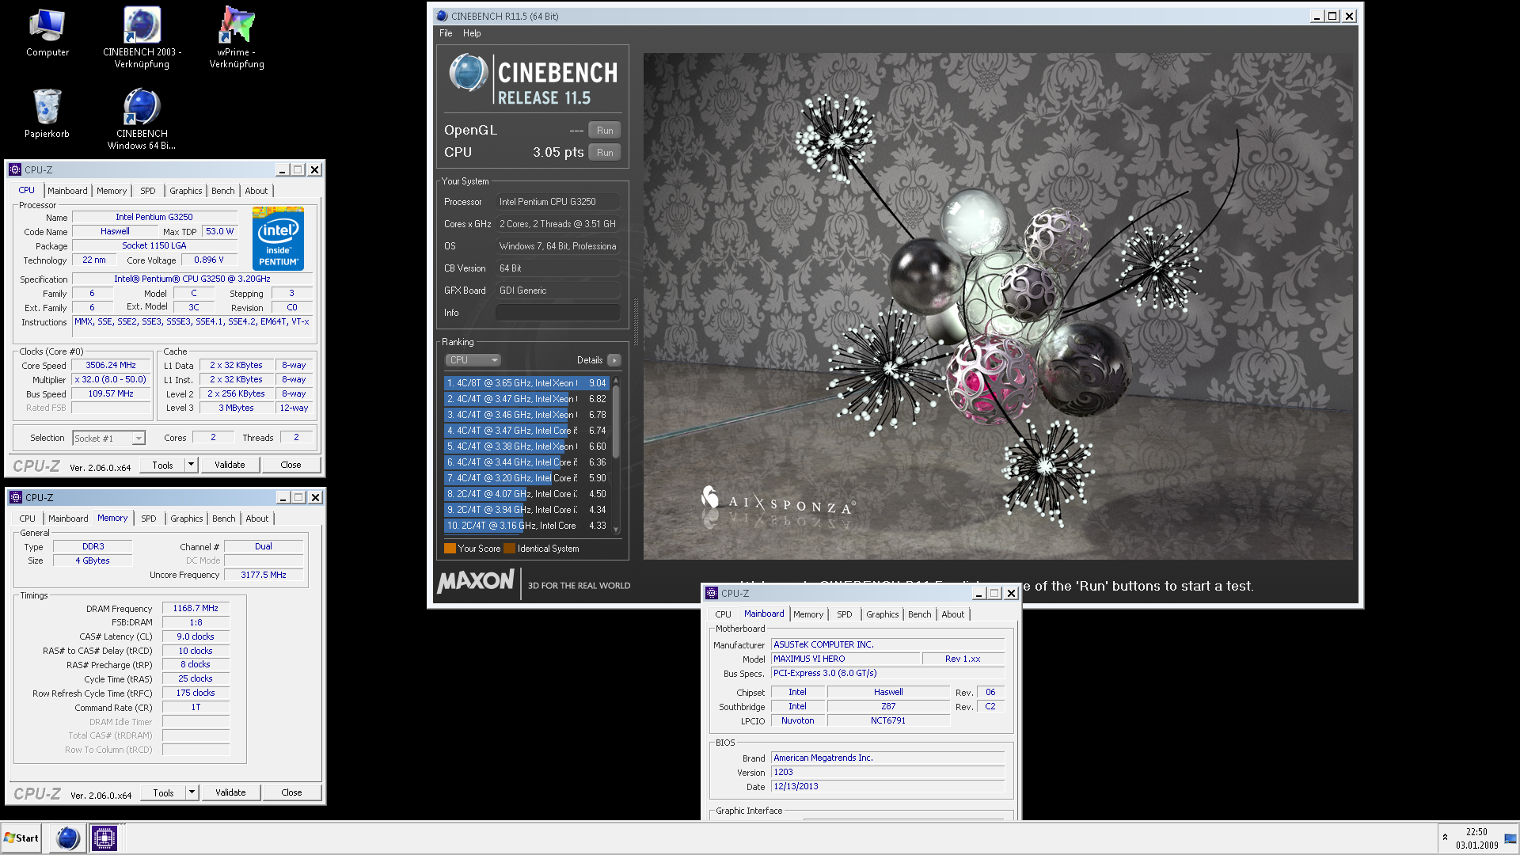The height and width of the screenshot is (855, 1520).
Task: Open Tools dropdown arrow in Memory CPU-Z window
Action: (192, 792)
